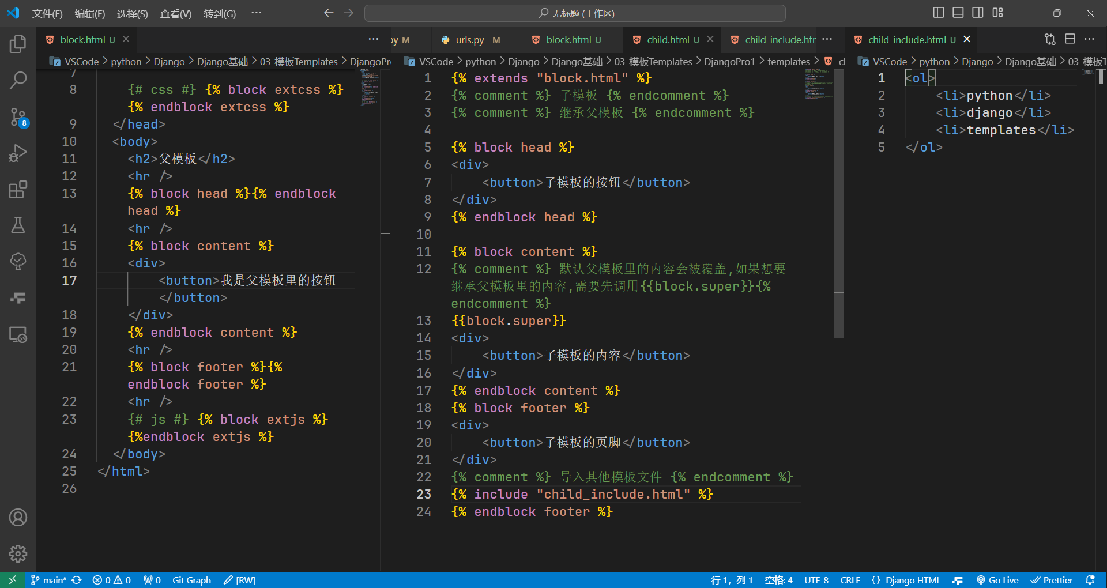Image resolution: width=1107 pixels, height=588 pixels.
Task: Open the Manage gear settings menu
Action: [18, 553]
